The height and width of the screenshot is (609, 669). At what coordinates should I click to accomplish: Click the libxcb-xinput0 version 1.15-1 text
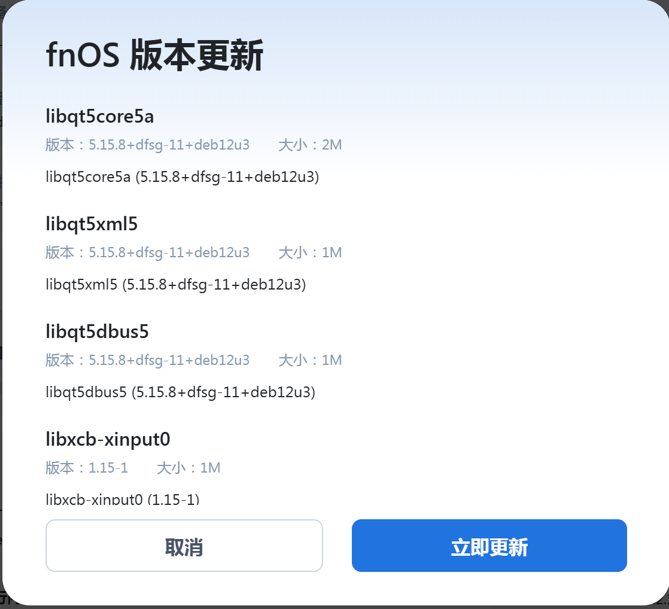coord(108,468)
